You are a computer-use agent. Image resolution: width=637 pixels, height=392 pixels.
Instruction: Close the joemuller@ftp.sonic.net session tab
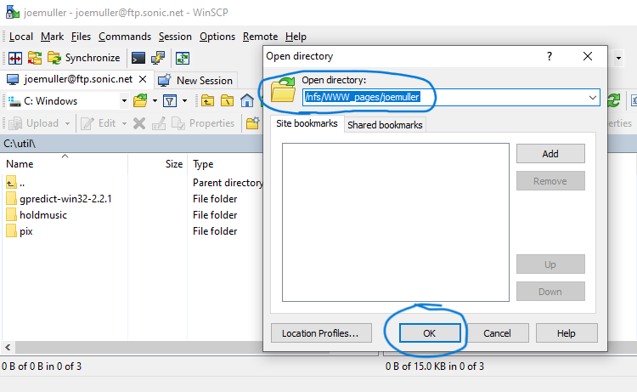[143, 79]
